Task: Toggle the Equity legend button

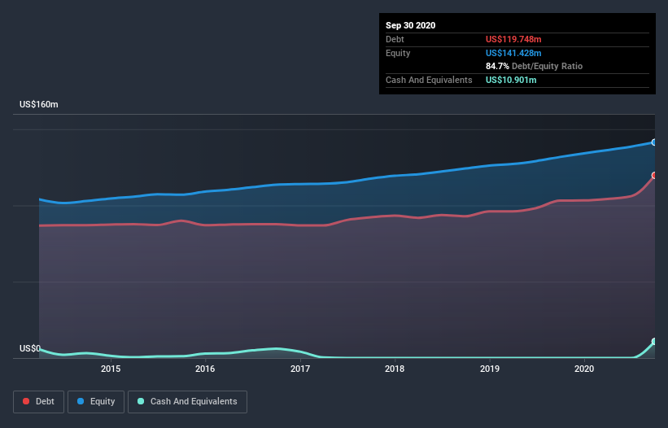Action: 96,402
